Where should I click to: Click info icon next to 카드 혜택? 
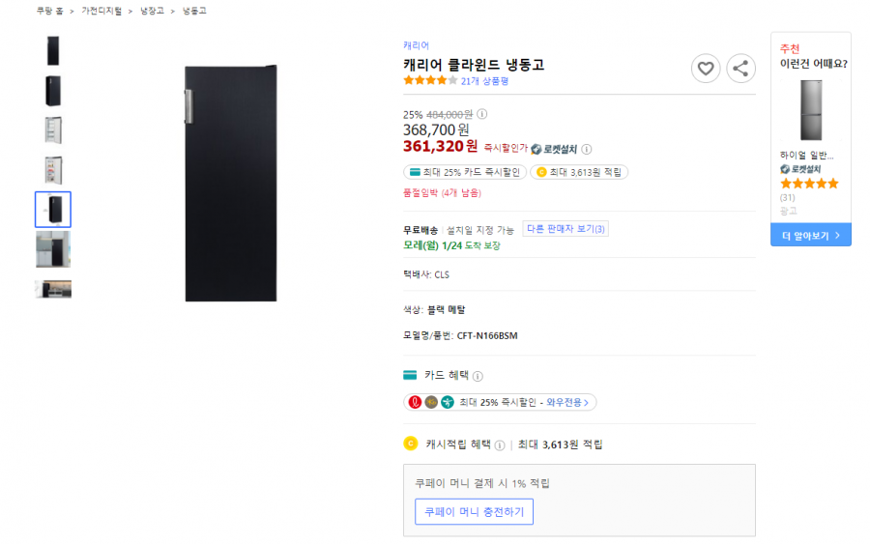[x=478, y=376]
